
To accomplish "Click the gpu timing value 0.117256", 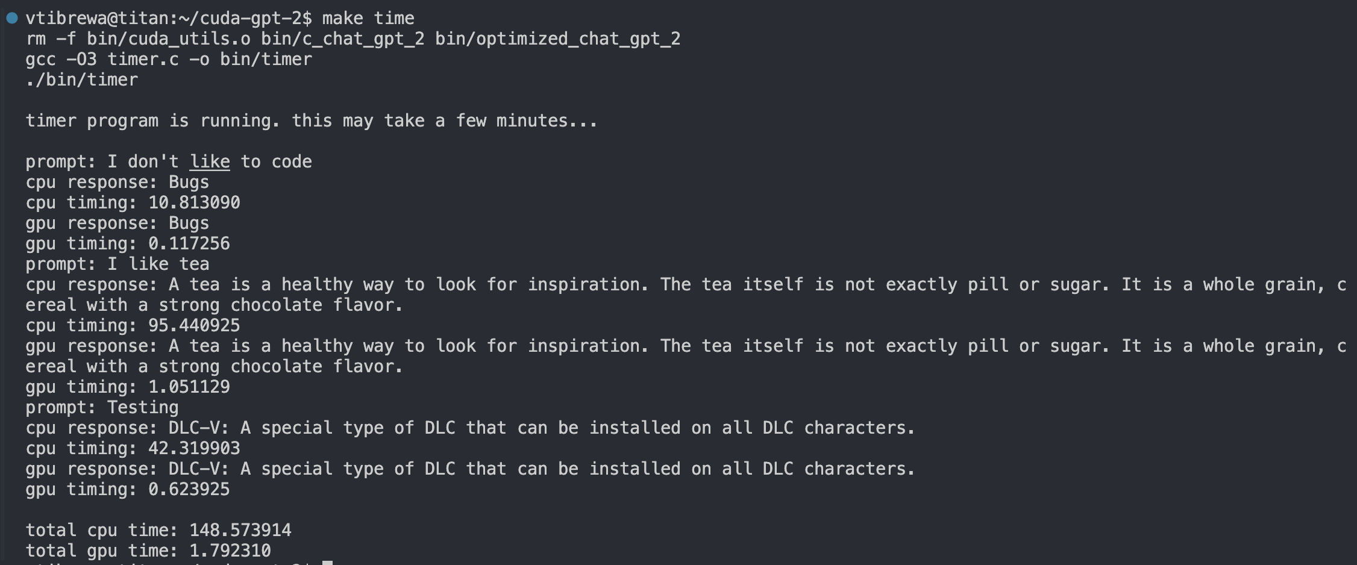I will (x=189, y=243).
